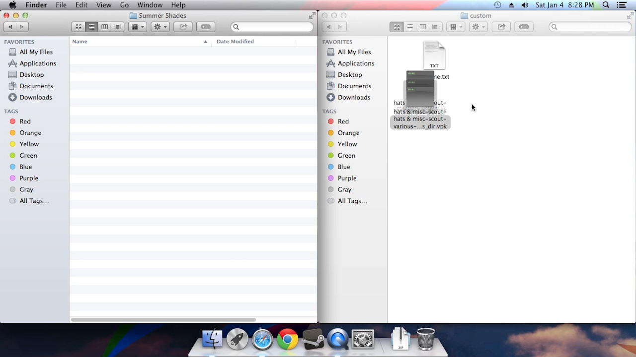The height and width of the screenshot is (357, 636).
Task: Open the Finder menu
Action: (x=36, y=5)
